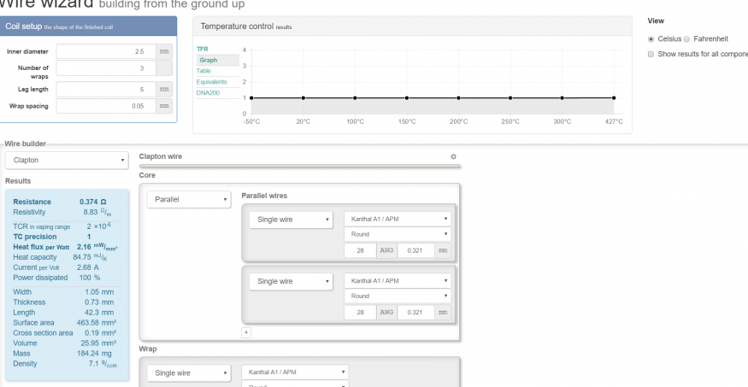Open first wire's Kanthal A1 / APM material dropdown

[x=398, y=220]
